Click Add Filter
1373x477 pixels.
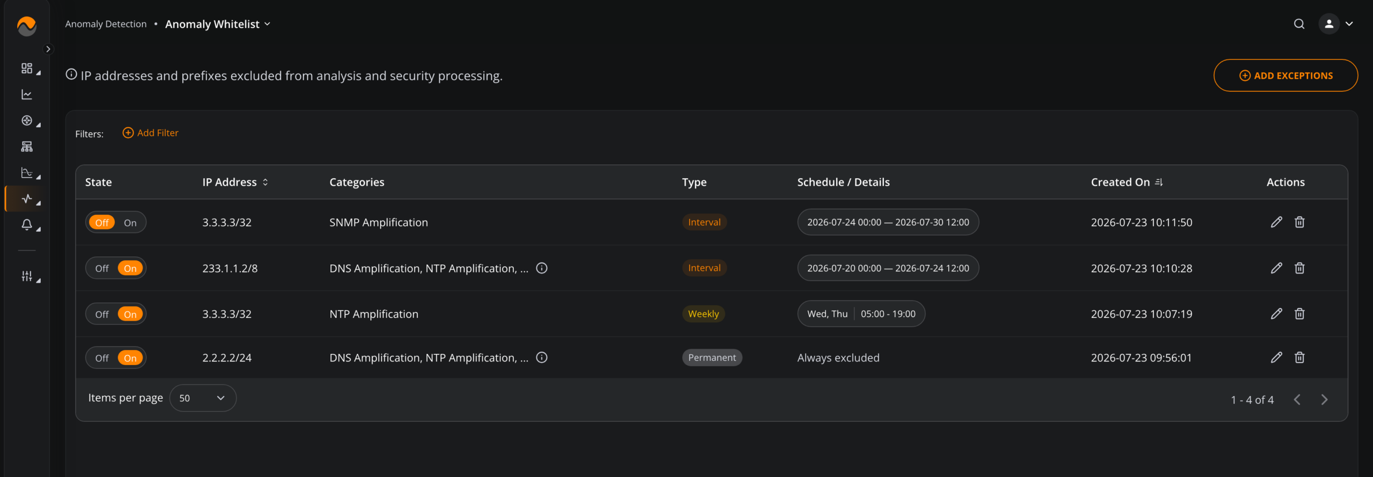(151, 133)
